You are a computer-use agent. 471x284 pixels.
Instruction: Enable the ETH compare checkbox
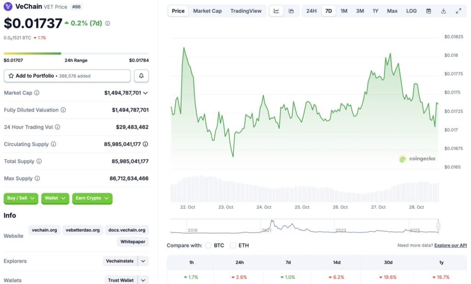233,245
